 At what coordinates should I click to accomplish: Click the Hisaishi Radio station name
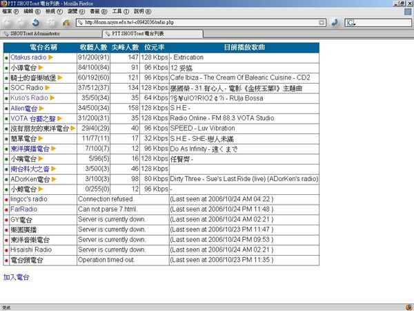pos(31,249)
